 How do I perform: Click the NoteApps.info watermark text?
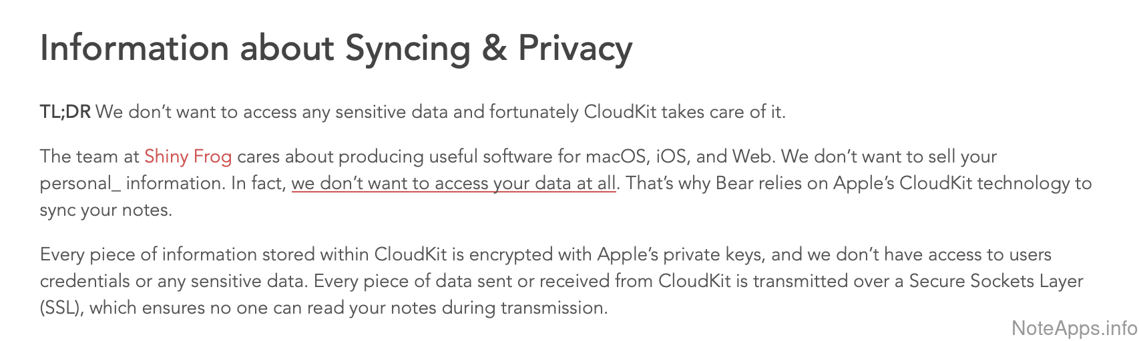click(1074, 328)
